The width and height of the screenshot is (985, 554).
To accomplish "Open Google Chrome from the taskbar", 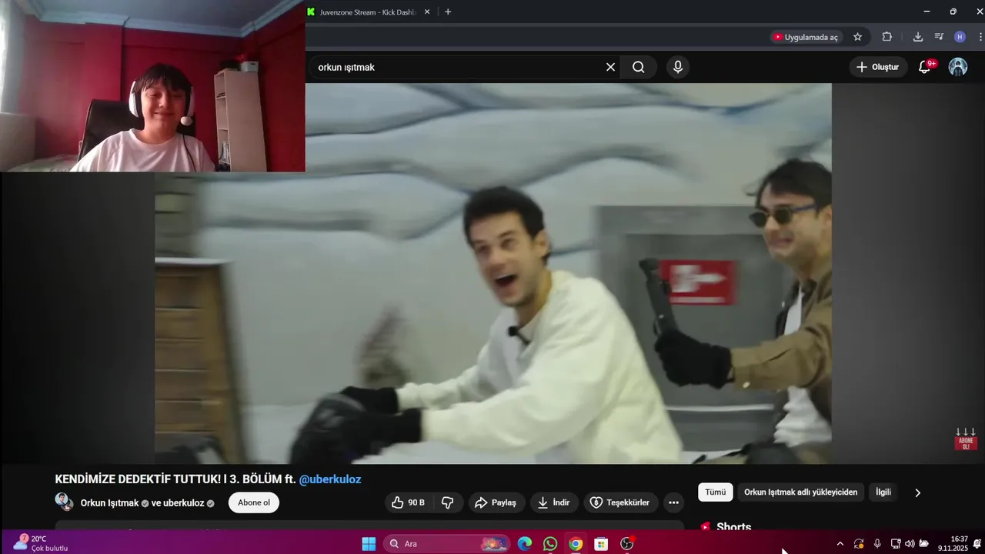I will tap(576, 544).
